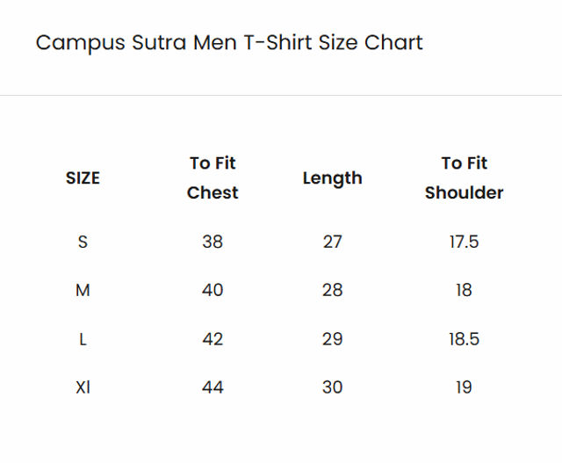Select the SIZE column header

[83, 177]
